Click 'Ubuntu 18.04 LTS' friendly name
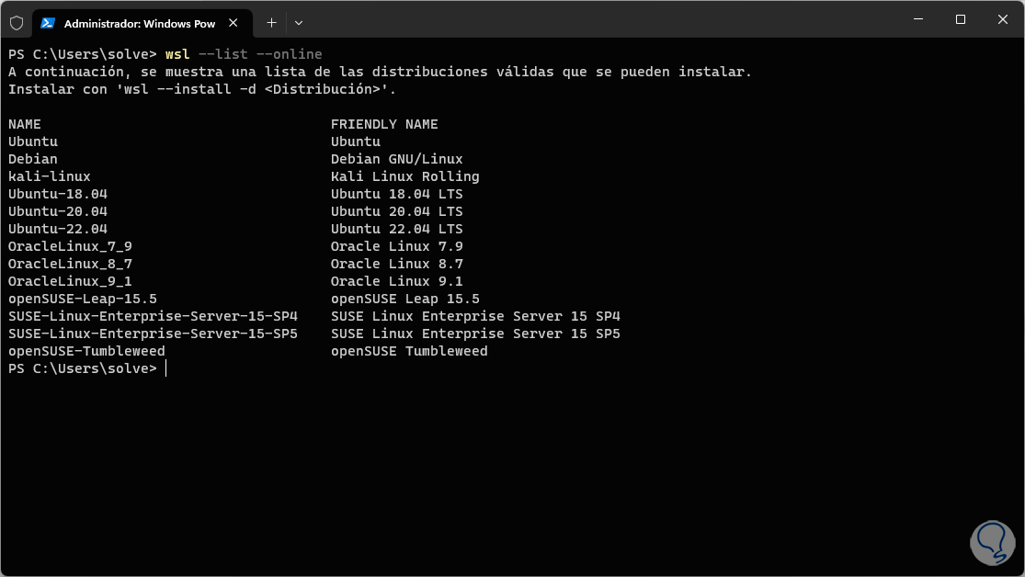This screenshot has width=1025, height=577. pos(397,194)
